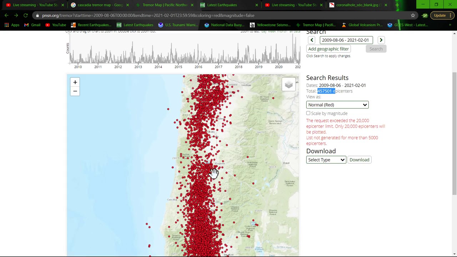This screenshot has height=257, width=457.
Task: Go to next date range arrow
Action: tap(381, 40)
